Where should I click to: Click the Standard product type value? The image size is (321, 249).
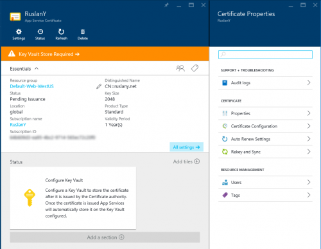(x=114, y=112)
